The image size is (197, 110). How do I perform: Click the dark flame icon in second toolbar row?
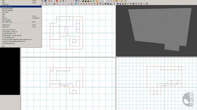click(x=114, y=4)
